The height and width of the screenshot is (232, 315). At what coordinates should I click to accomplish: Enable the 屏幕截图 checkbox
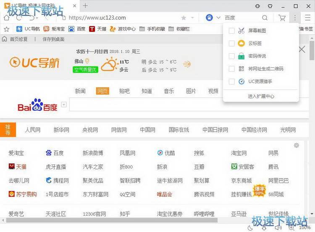[231, 31]
